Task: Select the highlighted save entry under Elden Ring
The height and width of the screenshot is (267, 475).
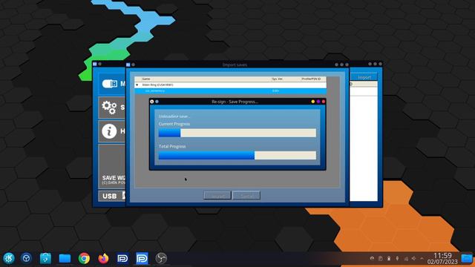Action: pos(231,90)
